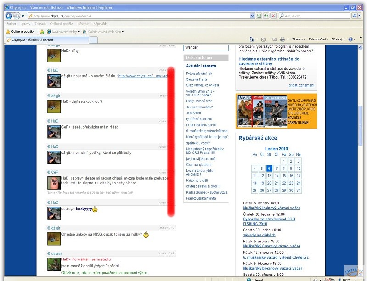
Task: Open Muškařský lednový vázací večer event
Action: [x=271, y=208]
